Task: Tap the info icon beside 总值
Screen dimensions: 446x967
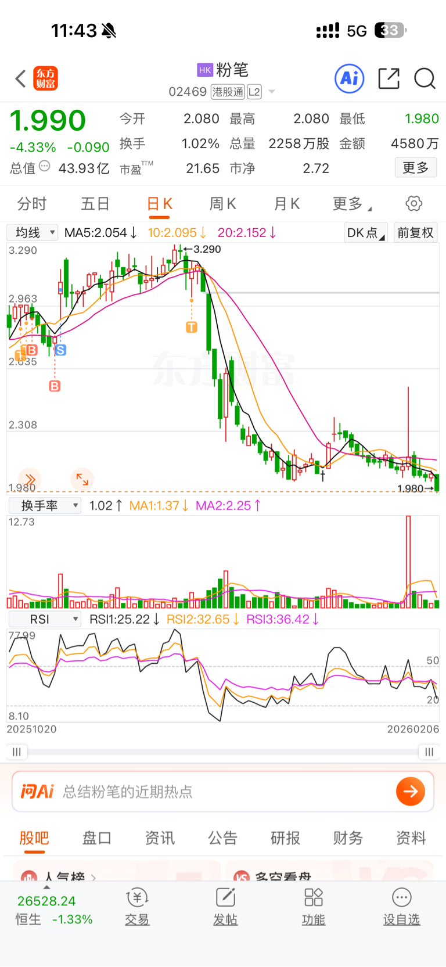Action: pyautogui.click(x=45, y=167)
